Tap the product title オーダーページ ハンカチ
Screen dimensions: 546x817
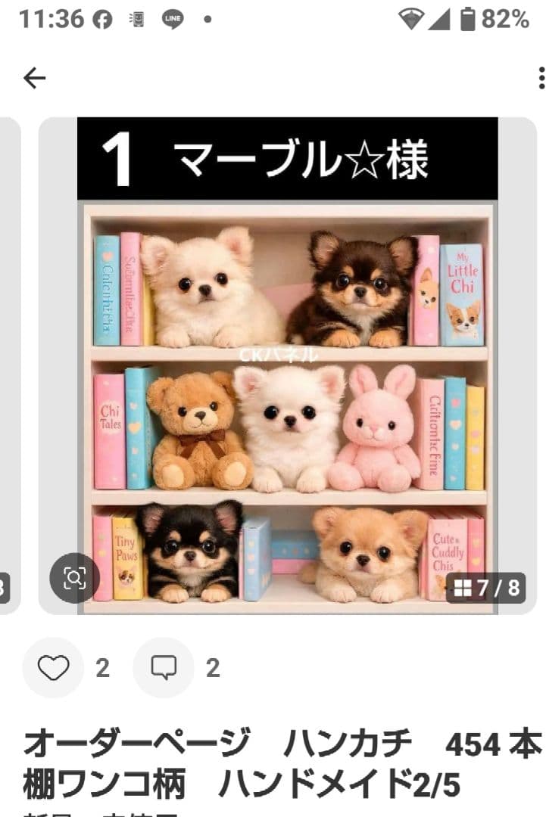[x=218, y=744]
